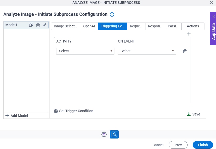
Task: Select the Triggering Events tab
Action: [113, 26]
